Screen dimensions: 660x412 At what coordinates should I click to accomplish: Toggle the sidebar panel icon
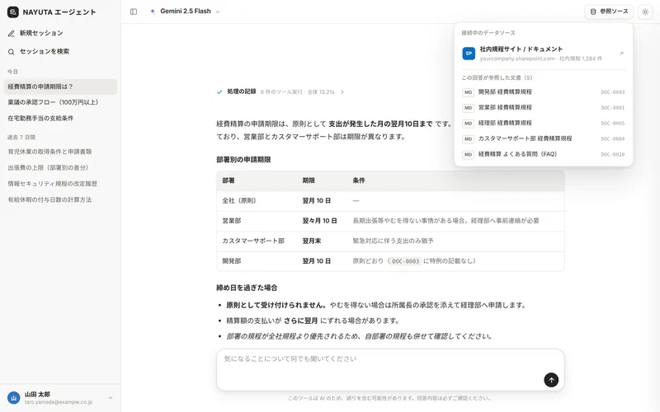click(x=134, y=12)
